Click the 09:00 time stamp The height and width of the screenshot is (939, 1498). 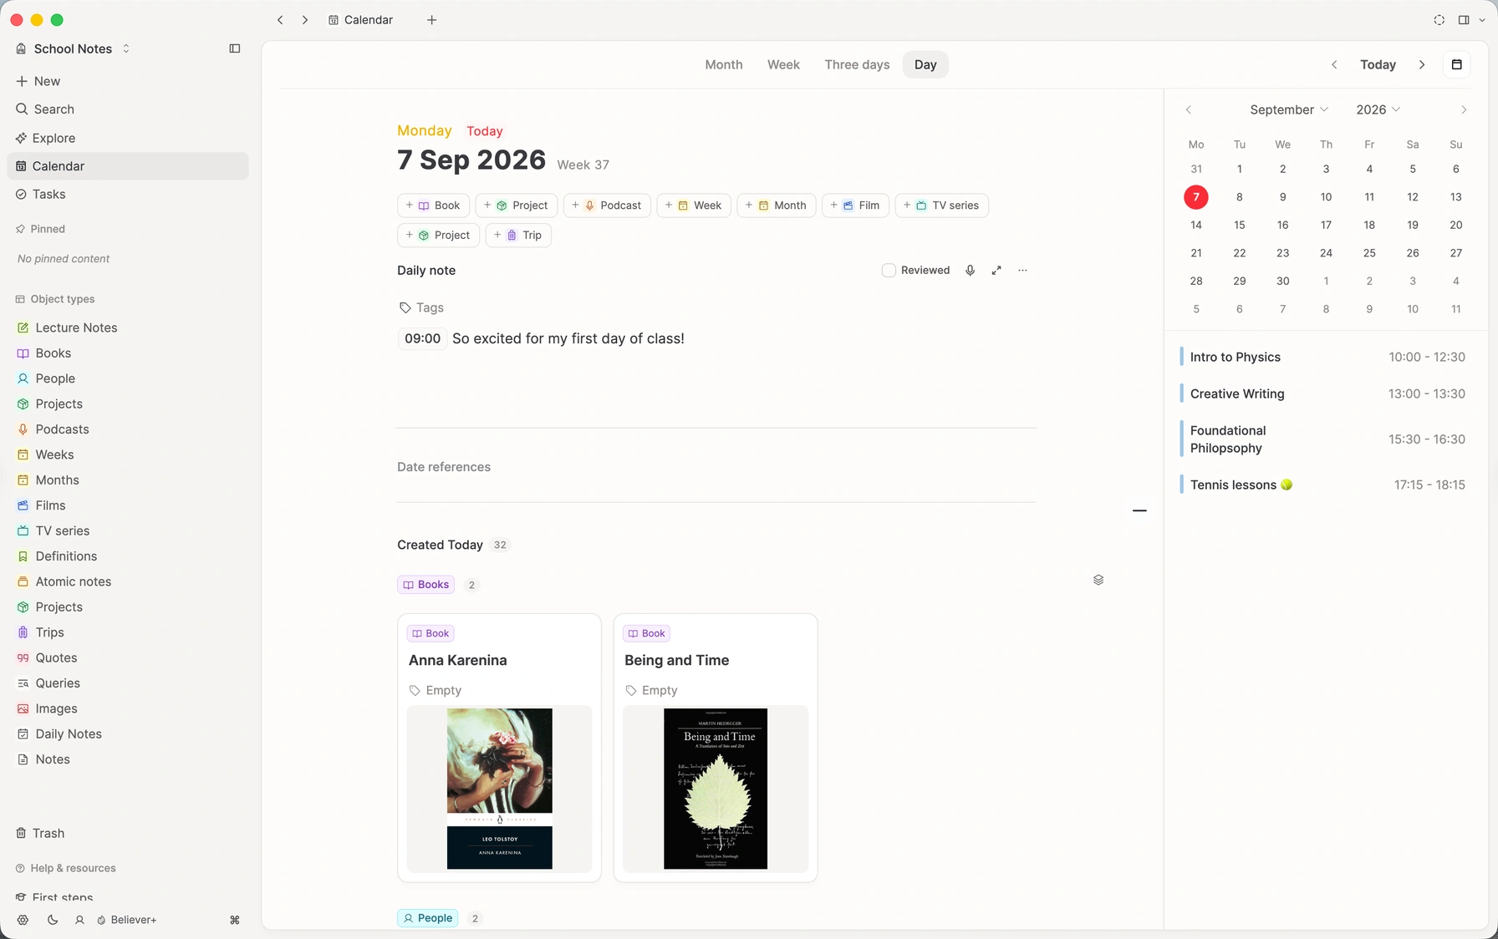tap(422, 338)
